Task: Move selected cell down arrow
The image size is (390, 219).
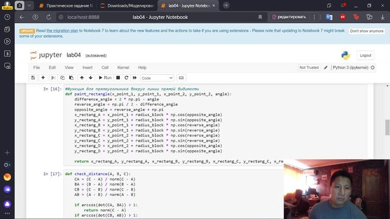Action: [91, 78]
